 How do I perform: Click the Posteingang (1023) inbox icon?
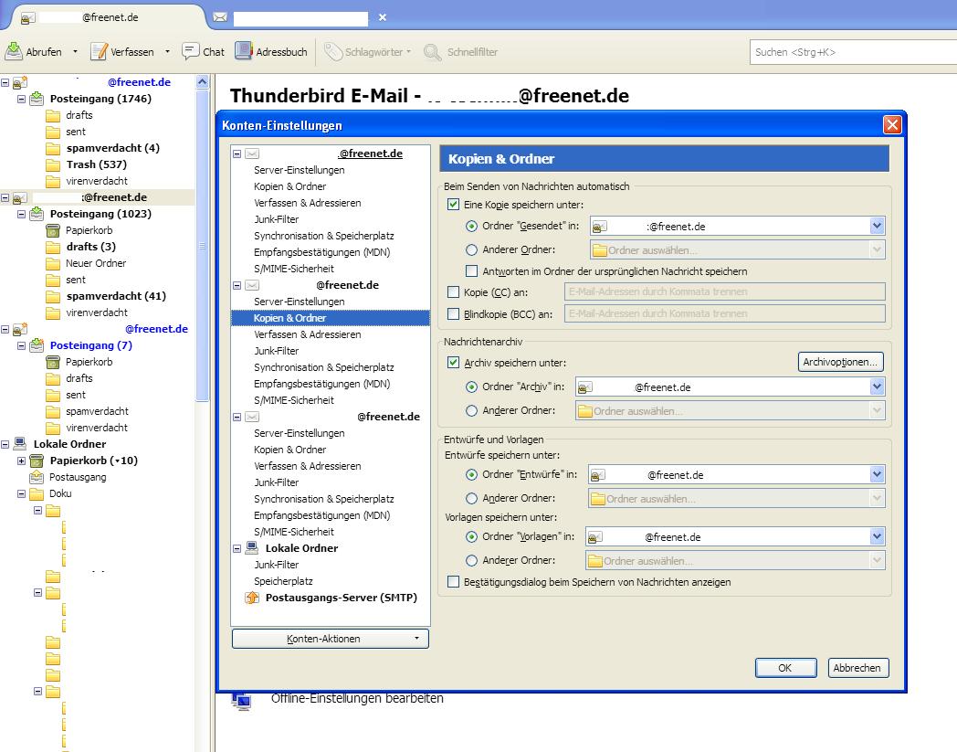tap(37, 214)
